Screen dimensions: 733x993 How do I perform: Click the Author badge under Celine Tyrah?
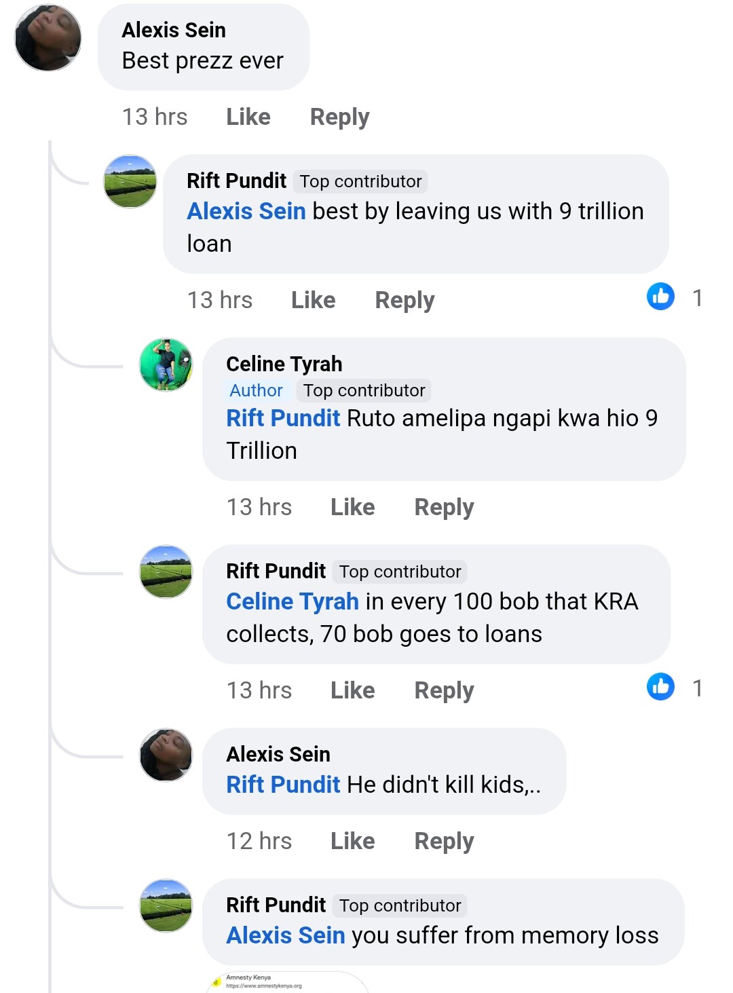pos(256,390)
